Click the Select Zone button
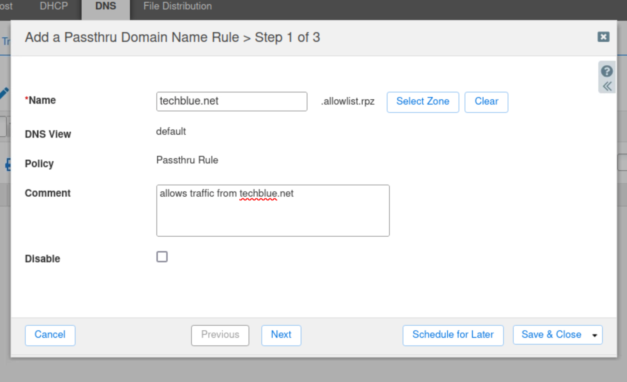 pos(422,102)
